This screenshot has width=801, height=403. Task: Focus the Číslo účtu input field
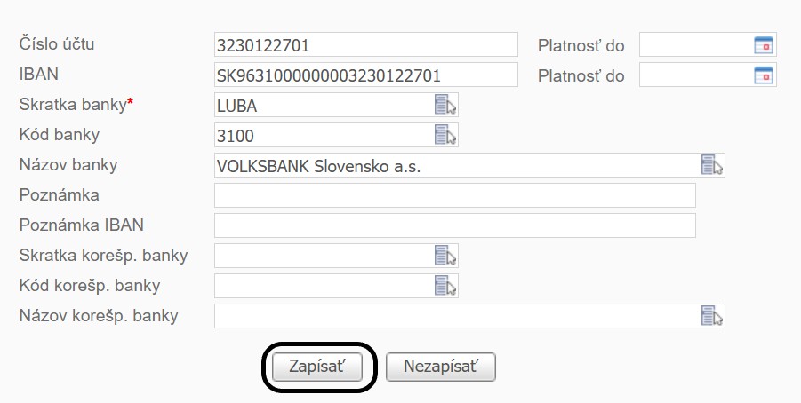(x=365, y=44)
